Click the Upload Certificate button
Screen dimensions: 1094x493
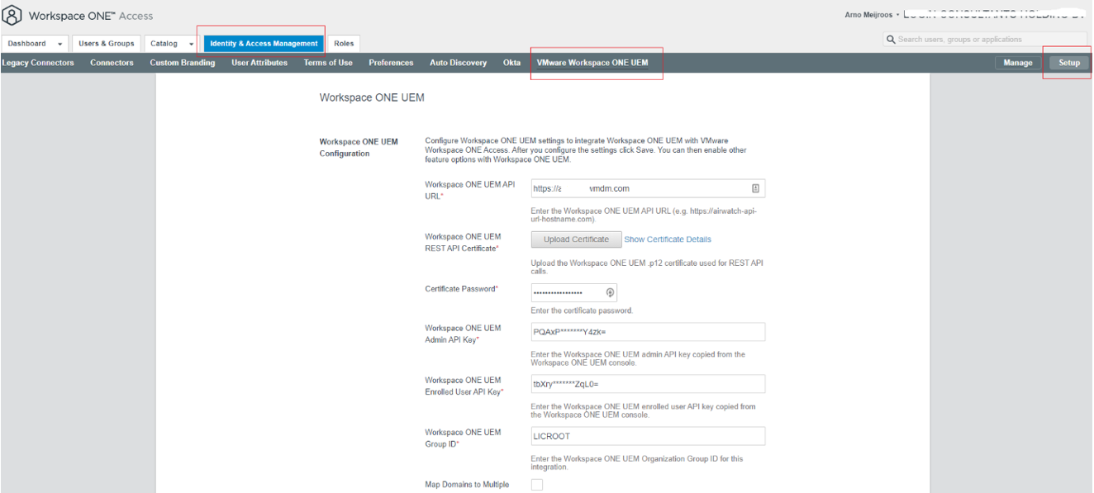576,239
